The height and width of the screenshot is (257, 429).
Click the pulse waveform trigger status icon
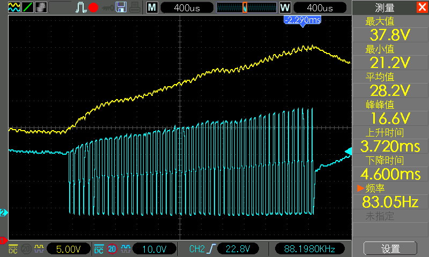pyautogui.click(x=81, y=7)
